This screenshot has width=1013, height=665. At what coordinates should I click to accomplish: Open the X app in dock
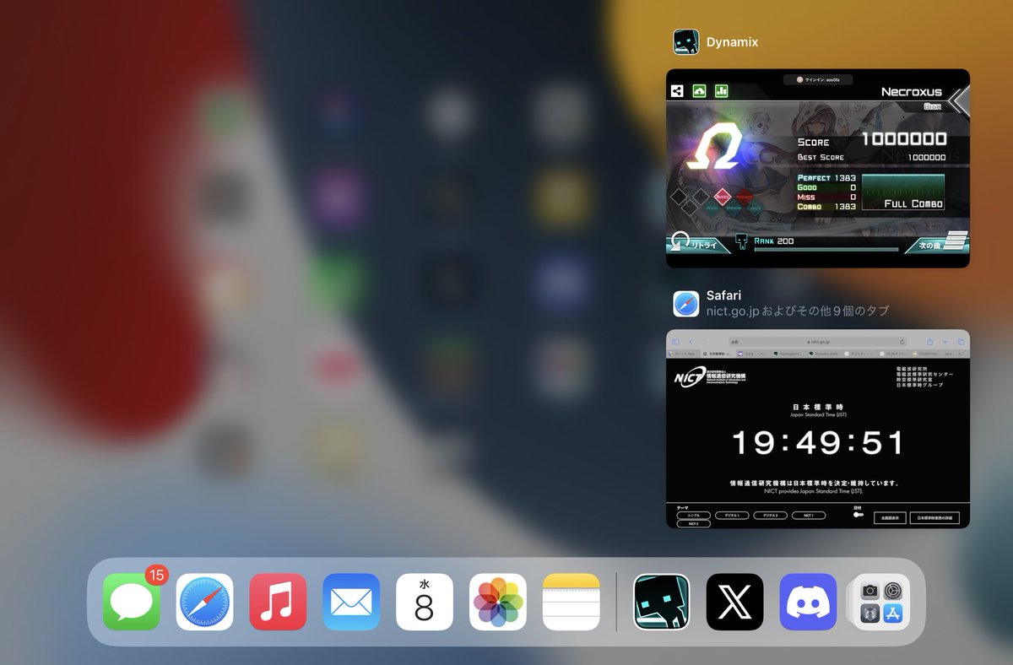(x=734, y=602)
